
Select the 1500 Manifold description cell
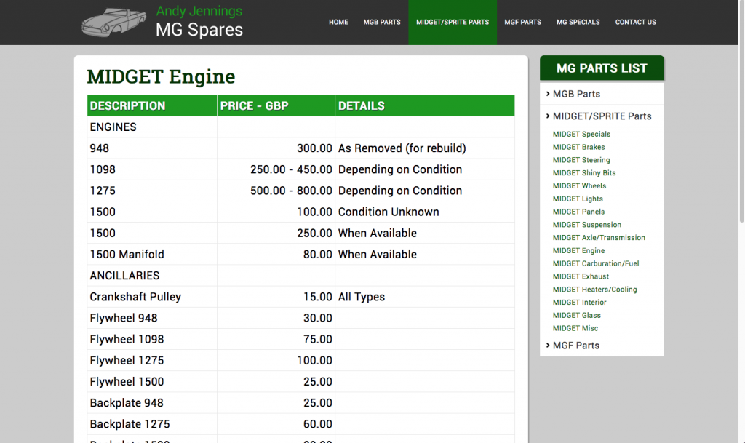point(152,254)
